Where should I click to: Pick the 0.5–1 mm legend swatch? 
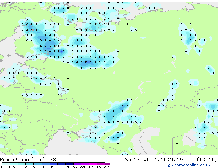coord(14,164)
